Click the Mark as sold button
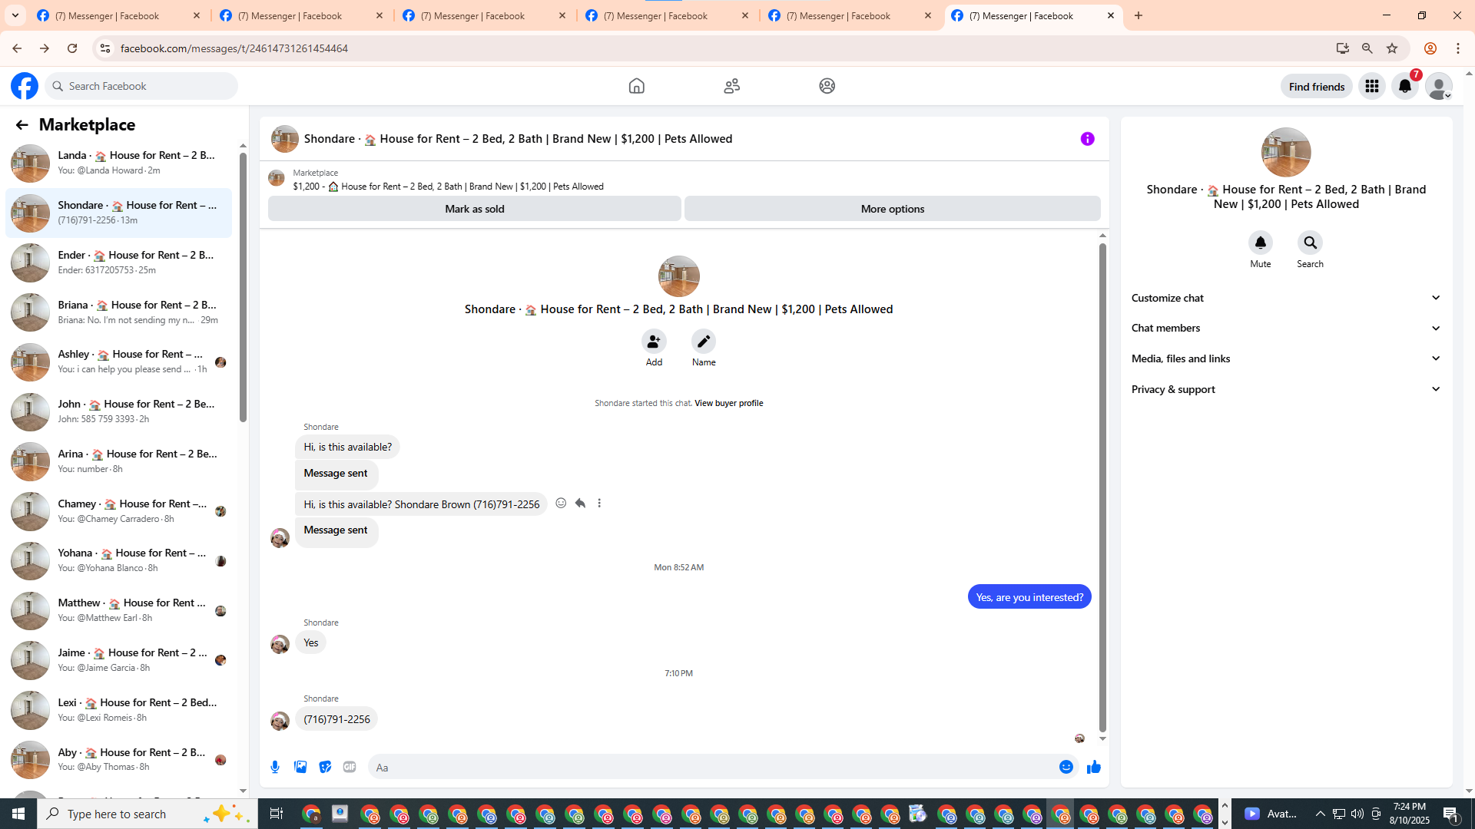The width and height of the screenshot is (1475, 829). [x=474, y=209]
